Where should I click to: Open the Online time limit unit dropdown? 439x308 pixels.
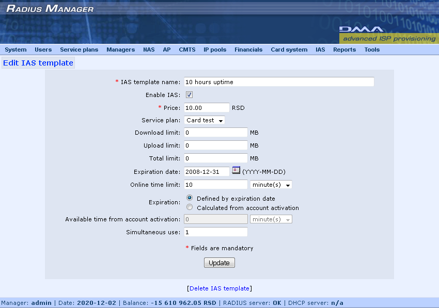[x=271, y=185]
